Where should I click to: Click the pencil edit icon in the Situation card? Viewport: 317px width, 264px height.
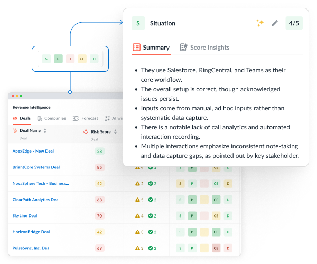(x=275, y=23)
